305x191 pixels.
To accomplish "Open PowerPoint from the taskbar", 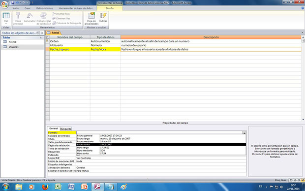I will point(84,187).
